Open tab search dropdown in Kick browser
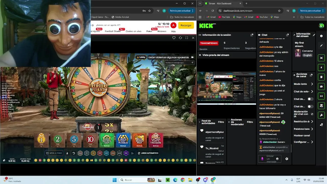The image size is (327, 184). 200,3
